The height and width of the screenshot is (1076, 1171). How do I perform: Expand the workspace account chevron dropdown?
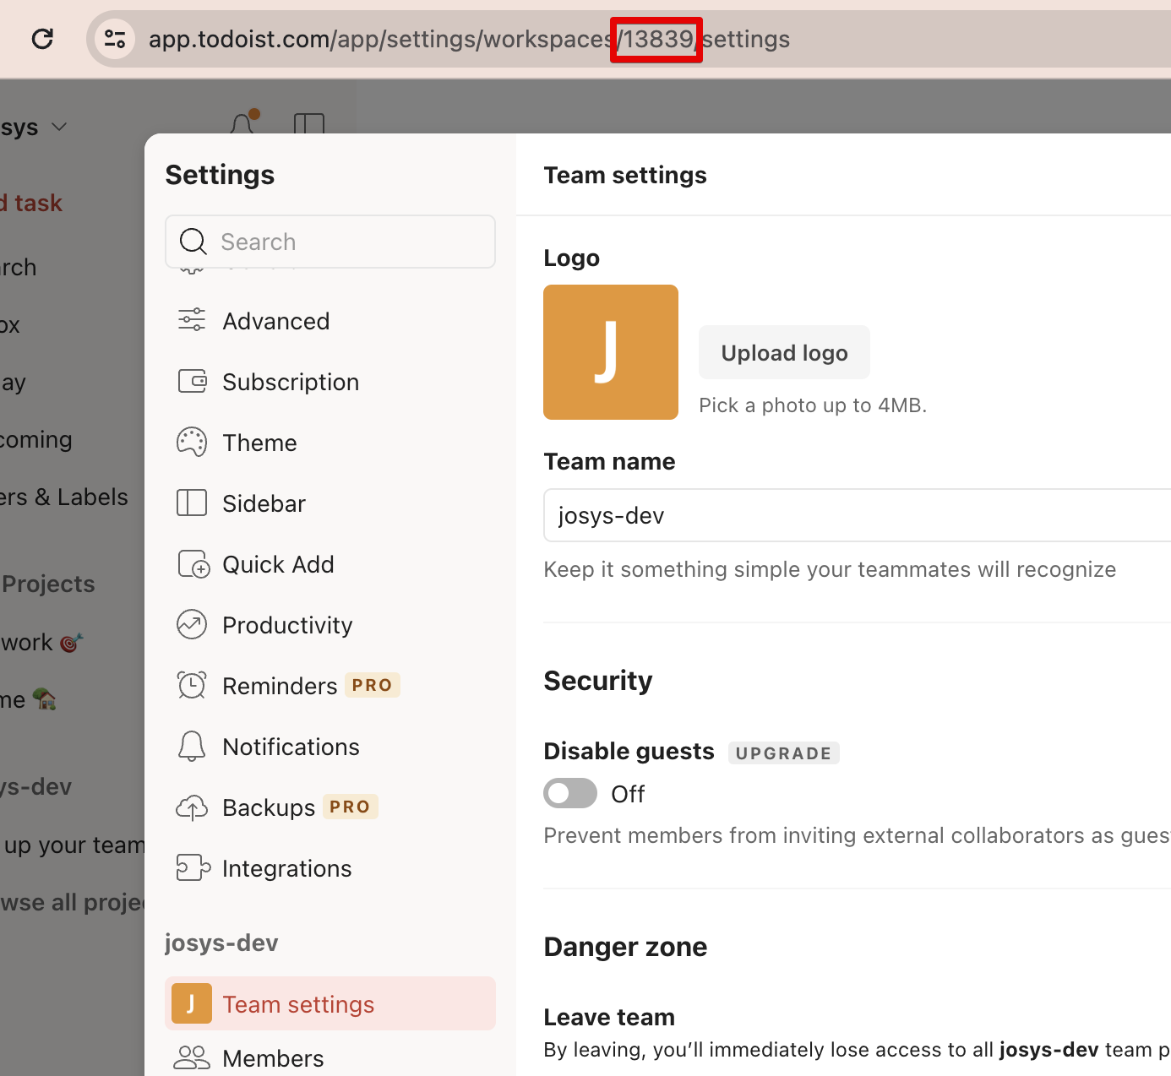point(59,127)
